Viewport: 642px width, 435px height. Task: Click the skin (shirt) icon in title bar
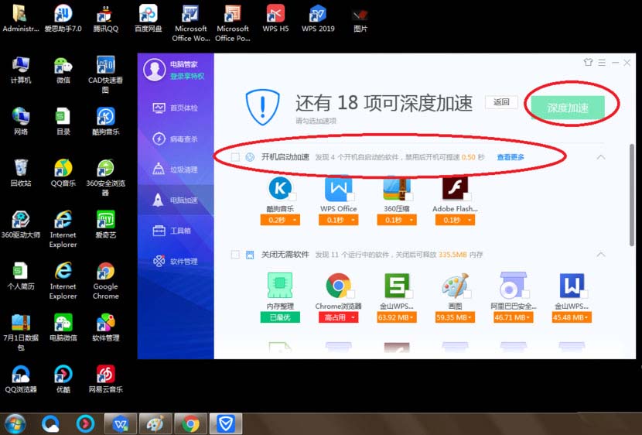click(588, 63)
